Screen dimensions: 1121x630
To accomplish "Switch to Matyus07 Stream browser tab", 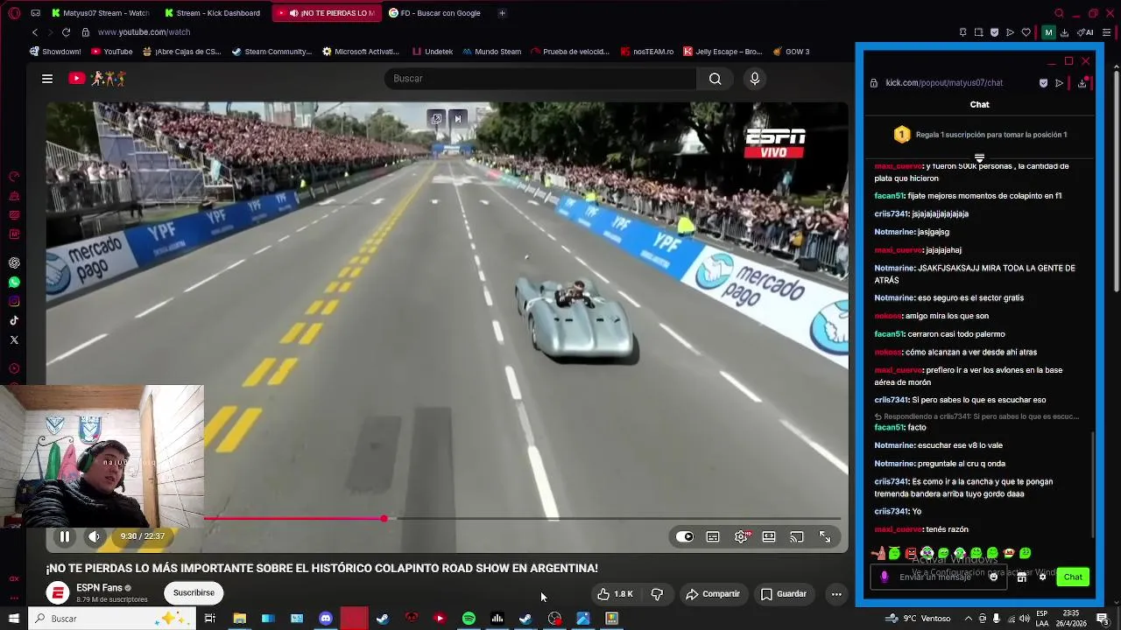I will (x=101, y=13).
